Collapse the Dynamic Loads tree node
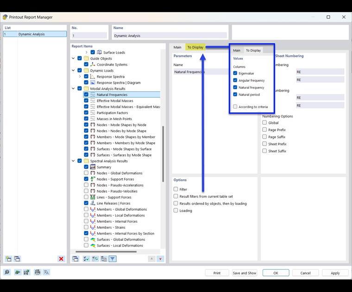 [x=73, y=70]
